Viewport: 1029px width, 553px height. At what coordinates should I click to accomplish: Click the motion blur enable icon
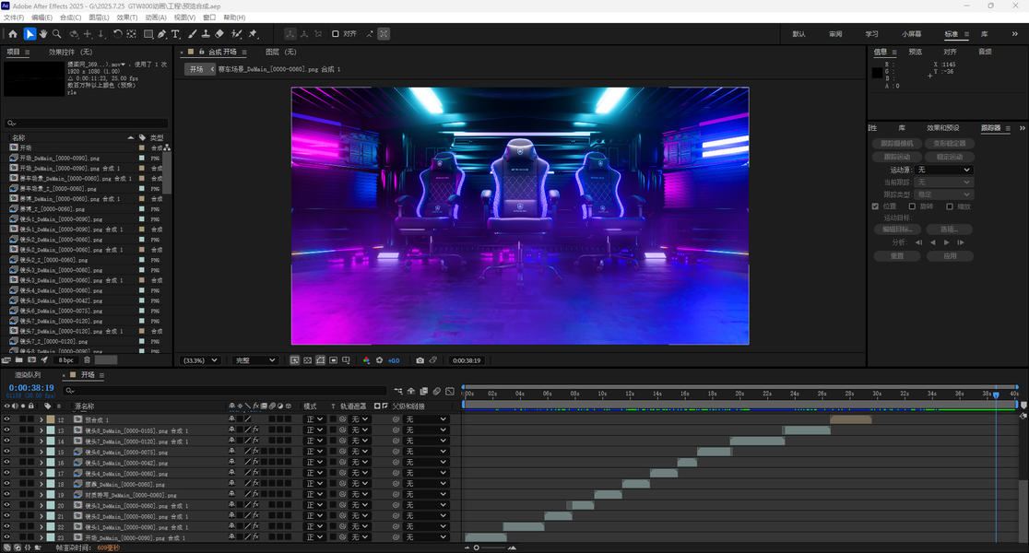[x=436, y=391]
